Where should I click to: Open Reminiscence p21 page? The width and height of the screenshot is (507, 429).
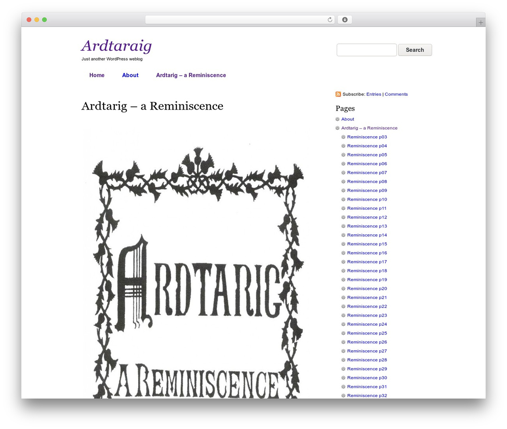pyautogui.click(x=367, y=298)
